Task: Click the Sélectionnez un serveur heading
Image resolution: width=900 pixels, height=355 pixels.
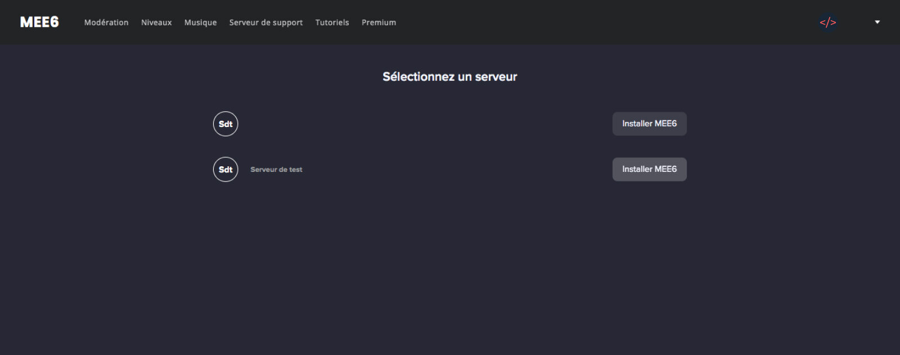Action: coord(450,77)
